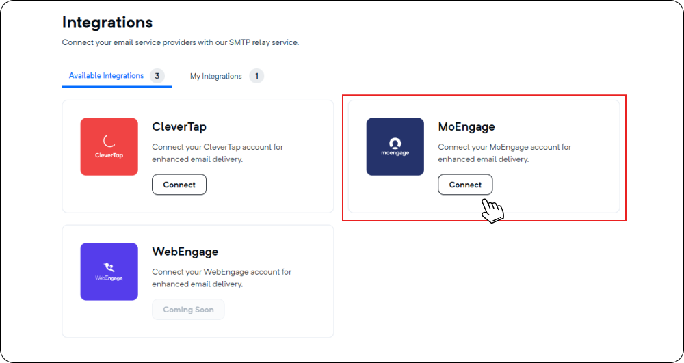Connect the CleverTap integration

point(179,185)
